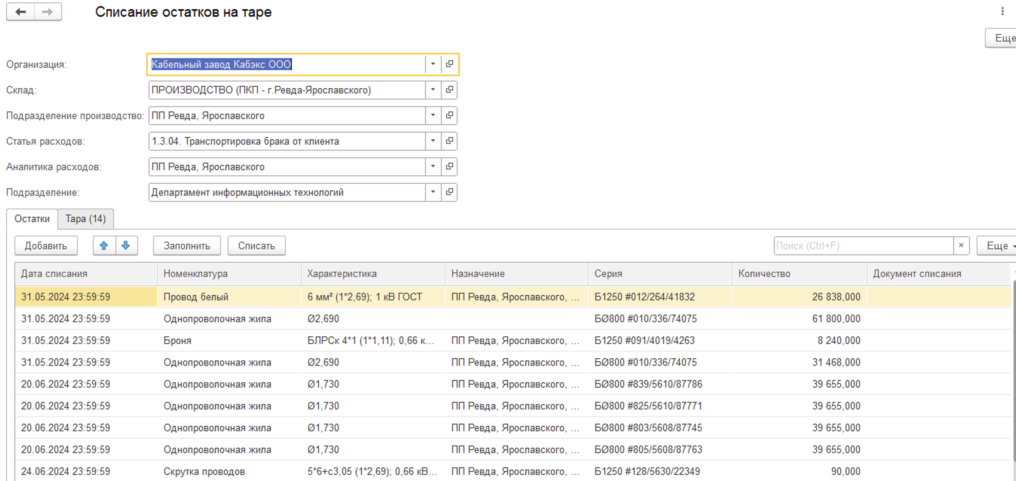Open Статья расходов record with its open icon
This screenshot has height=481, width=1016.
click(x=449, y=141)
